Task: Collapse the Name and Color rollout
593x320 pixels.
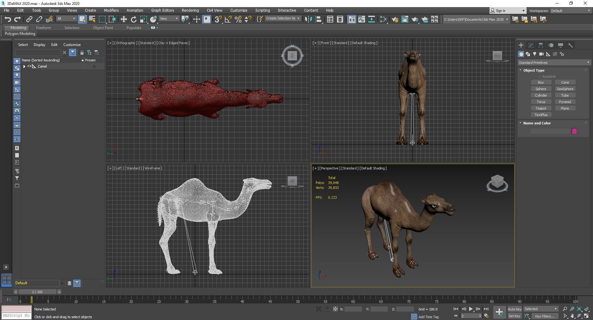Action: tap(520, 123)
